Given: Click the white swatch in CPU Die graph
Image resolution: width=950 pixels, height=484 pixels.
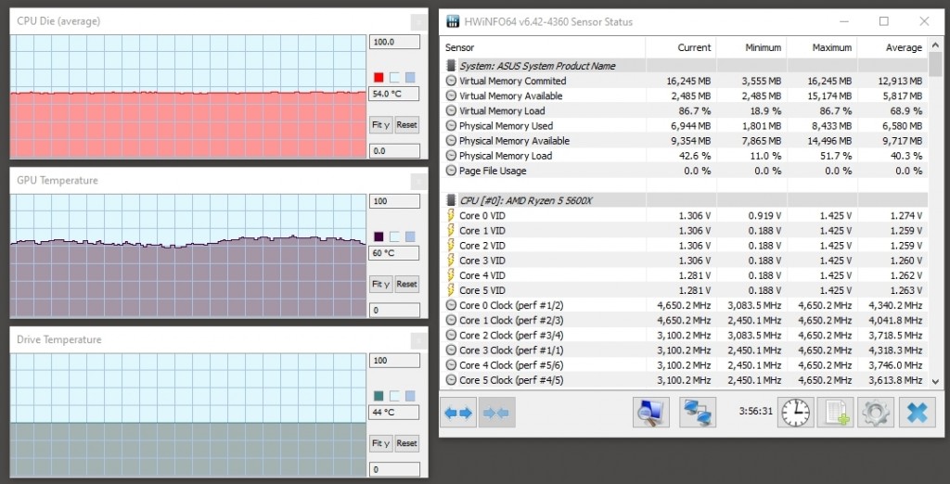Looking at the screenshot, I should point(394,78).
